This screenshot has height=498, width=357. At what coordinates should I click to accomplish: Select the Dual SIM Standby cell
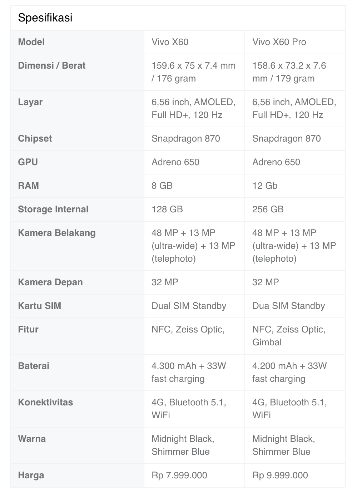(189, 306)
